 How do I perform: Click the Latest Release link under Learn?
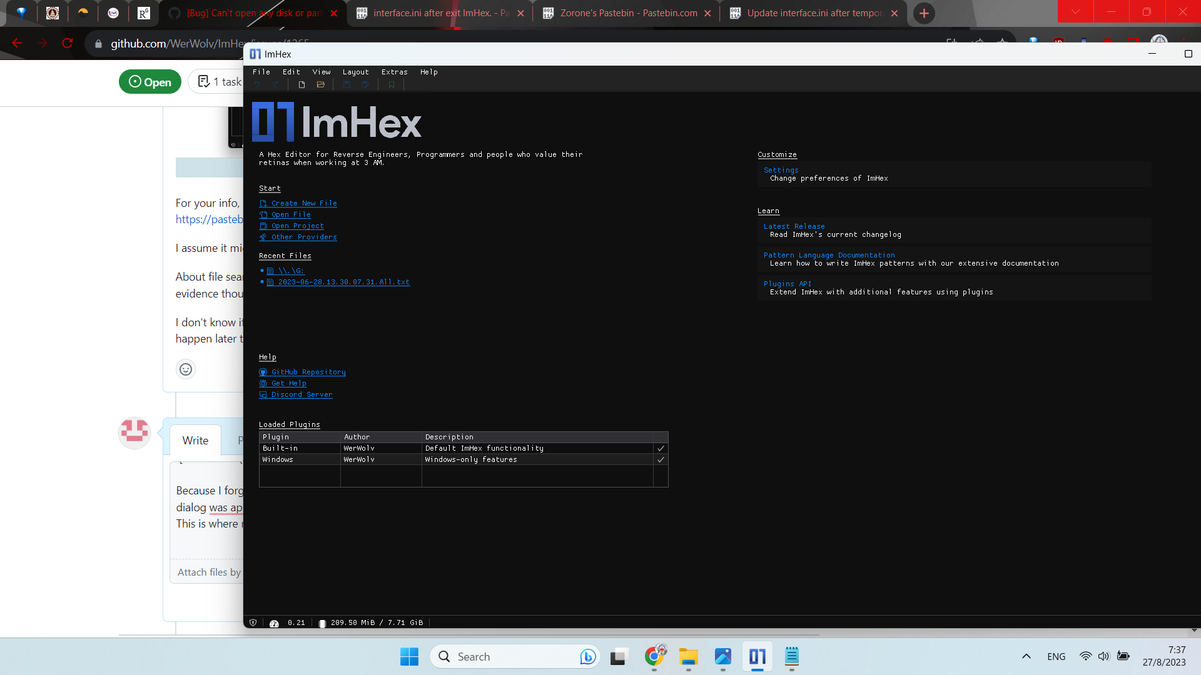(x=794, y=226)
